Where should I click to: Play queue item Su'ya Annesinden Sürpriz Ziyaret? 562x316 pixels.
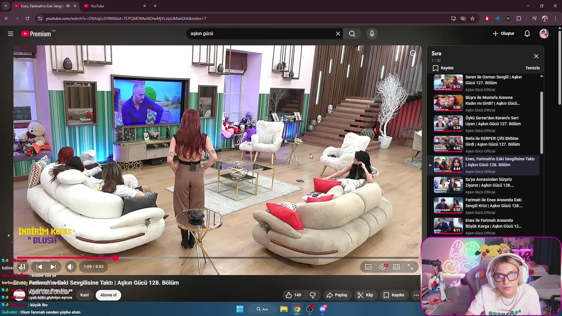click(485, 186)
